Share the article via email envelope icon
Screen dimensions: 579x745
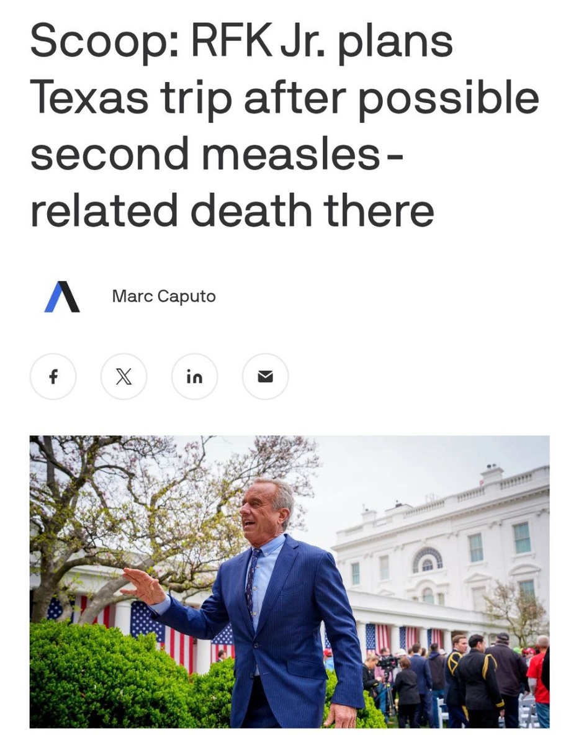point(266,376)
